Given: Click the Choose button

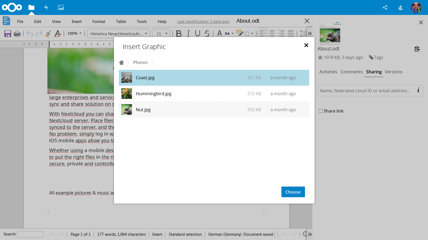Looking at the screenshot, I should click(x=293, y=192).
